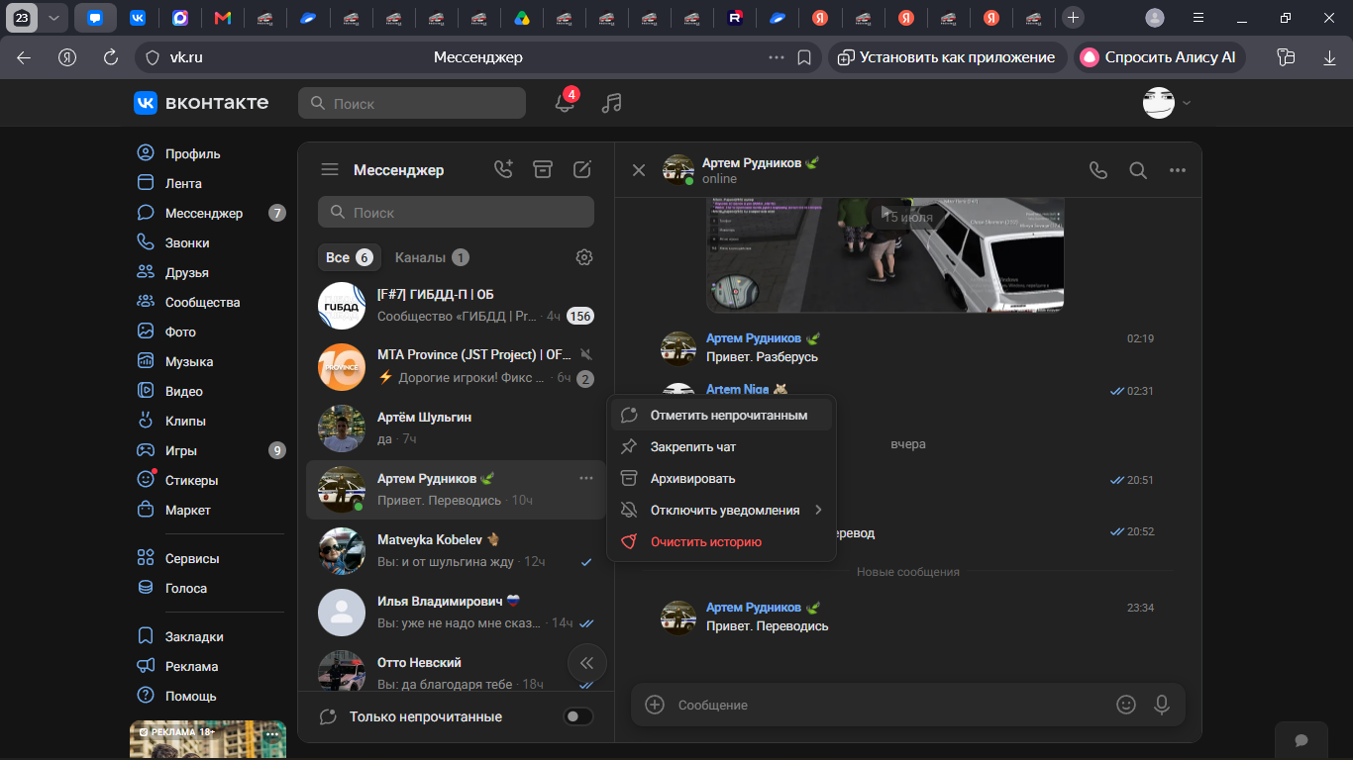This screenshot has width=1353, height=760.
Task: Open Messenger folder settings gear
Action: (584, 257)
